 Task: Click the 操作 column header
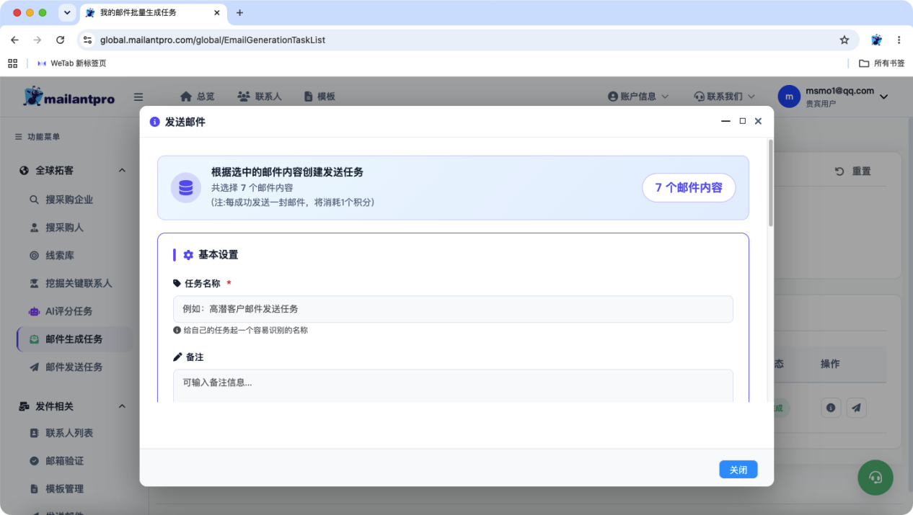click(x=830, y=364)
